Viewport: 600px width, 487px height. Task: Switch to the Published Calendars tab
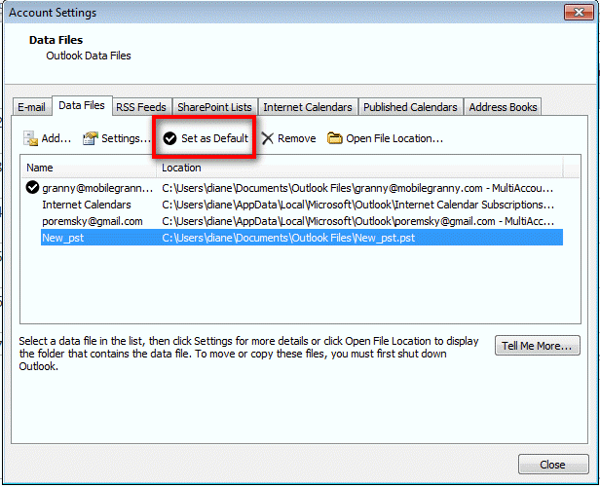[410, 107]
